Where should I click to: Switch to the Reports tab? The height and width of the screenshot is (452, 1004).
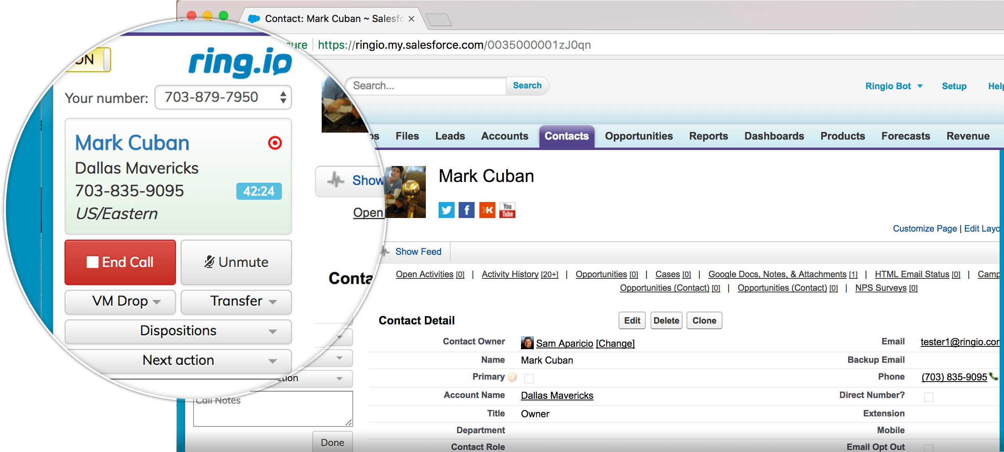click(708, 136)
